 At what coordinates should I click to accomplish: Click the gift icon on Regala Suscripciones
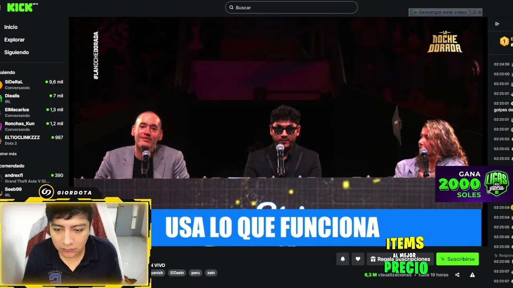click(373, 259)
